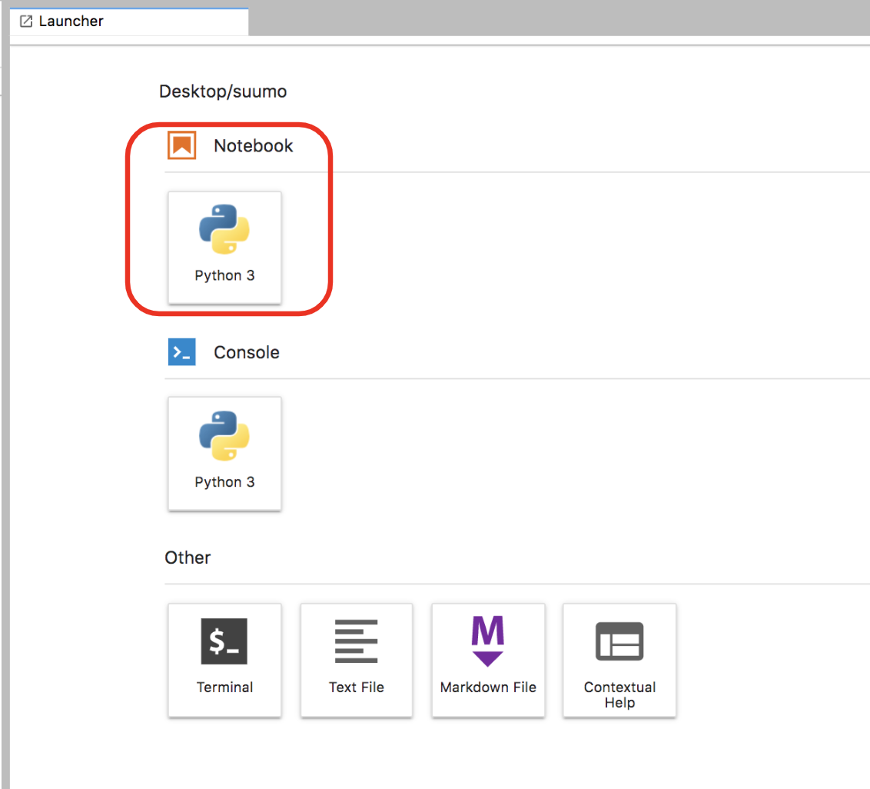The image size is (870, 789).
Task: Open Contextual Help panel
Action: pyautogui.click(x=619, y=660)
